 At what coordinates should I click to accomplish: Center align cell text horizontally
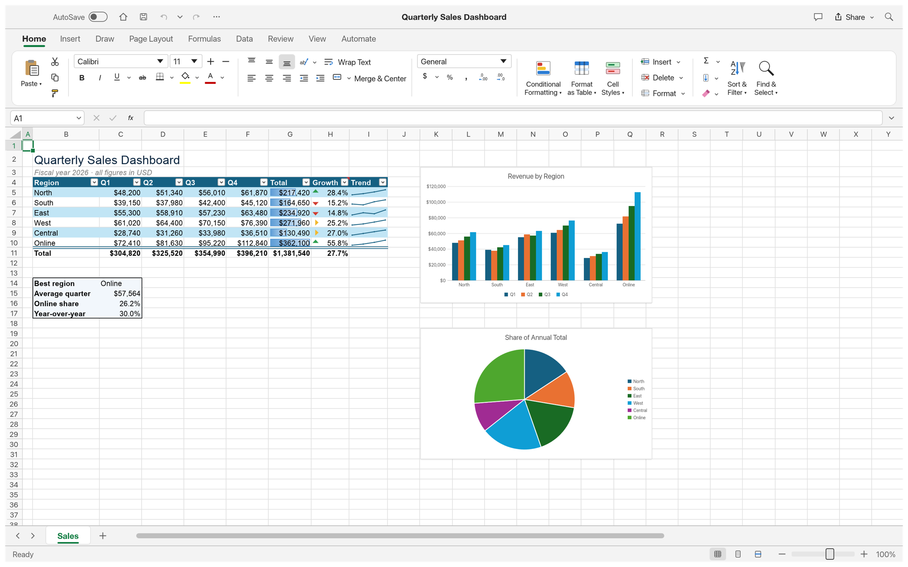(269, 78)
